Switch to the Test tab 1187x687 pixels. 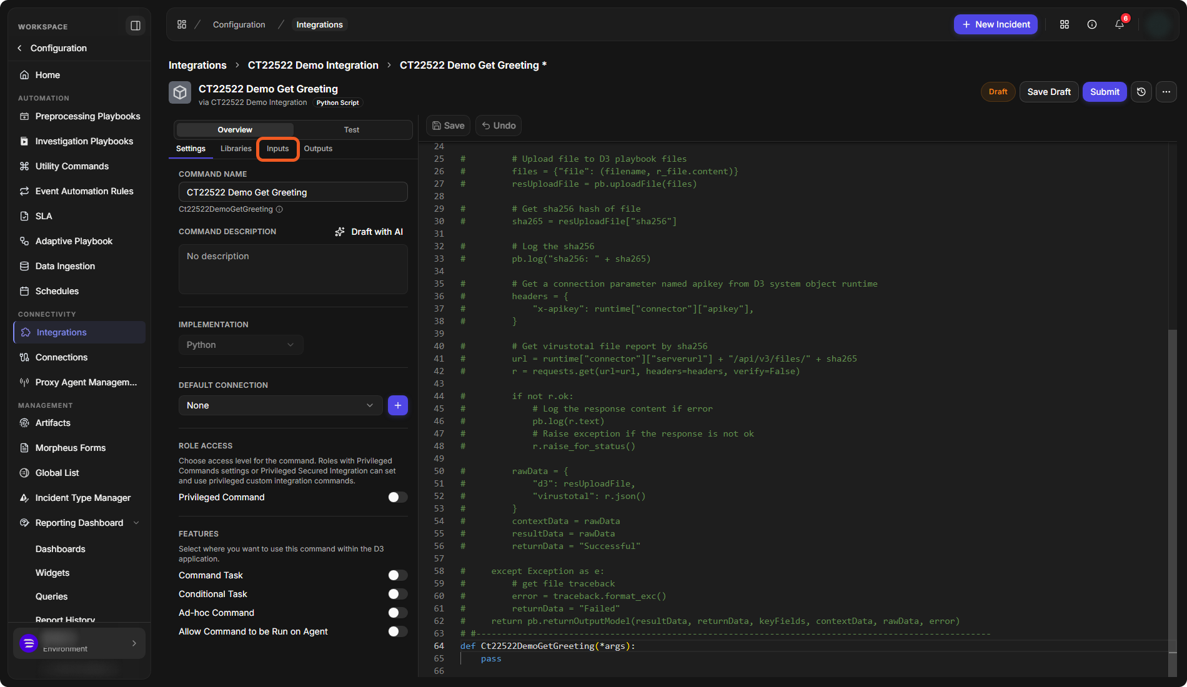(x=352, y=130)
